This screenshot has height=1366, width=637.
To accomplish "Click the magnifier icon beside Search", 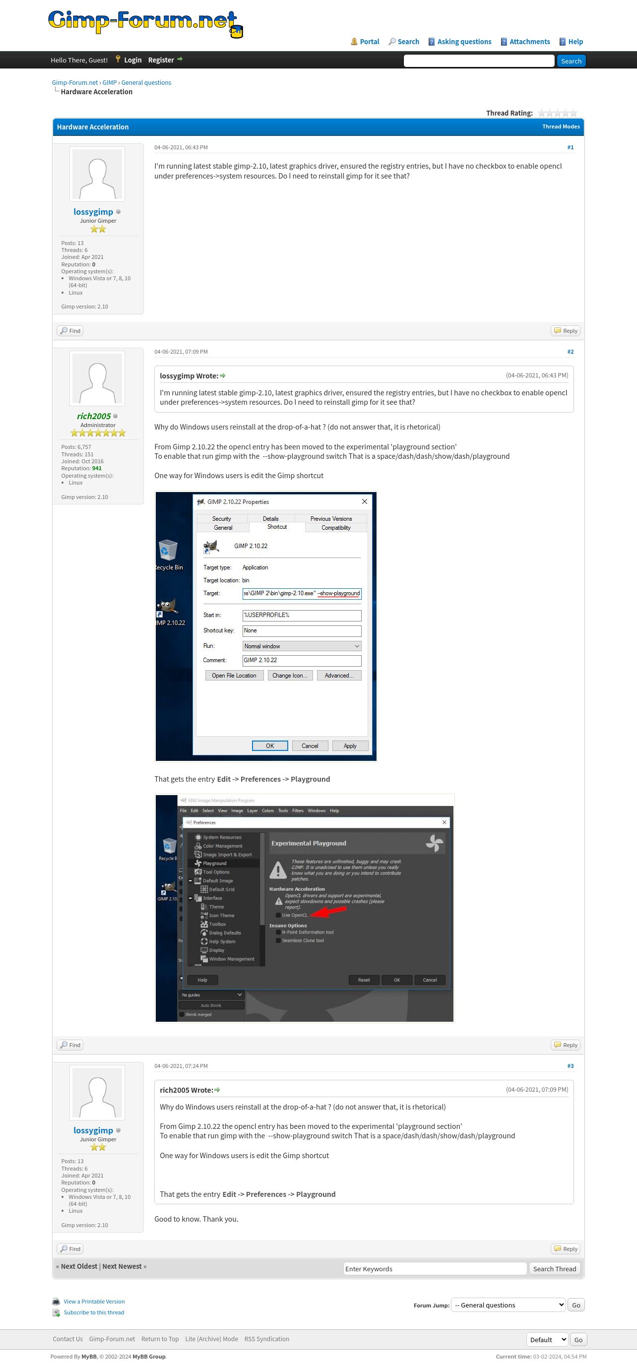I will (x=392, y=41).
